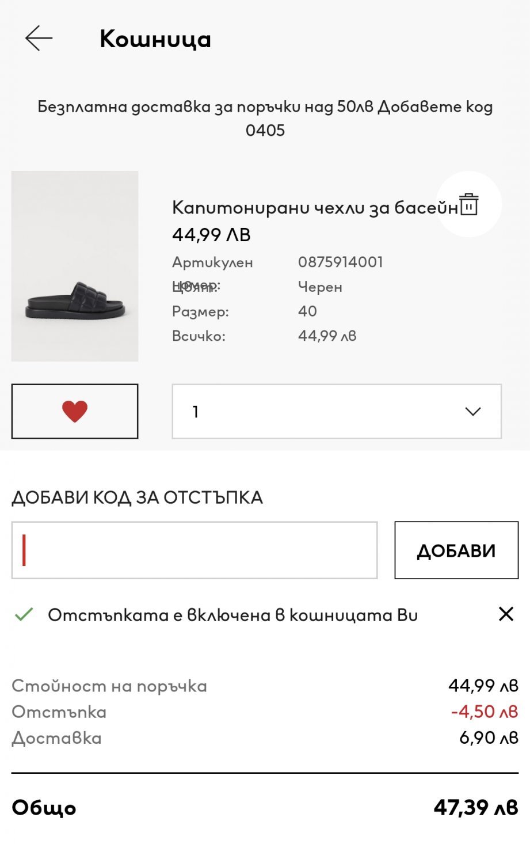
Task: Click the green checkmark icon
Action: click(24, 615)
